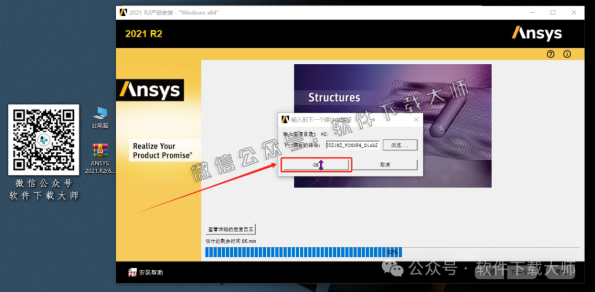Image resolution: width=595 pixels, height=292 pixels.
Task: Click OK in the media path dialog
Action: [316, 165]
